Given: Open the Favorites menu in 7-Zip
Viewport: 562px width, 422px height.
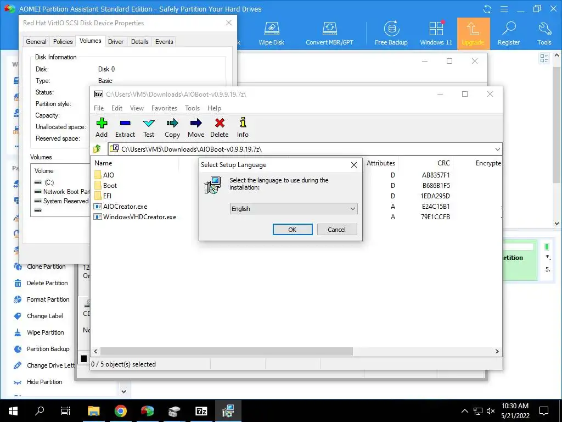Looking at the screenshot, I should pos(164,108).
